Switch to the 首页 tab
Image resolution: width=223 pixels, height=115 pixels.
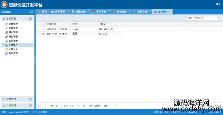(43, 12)
